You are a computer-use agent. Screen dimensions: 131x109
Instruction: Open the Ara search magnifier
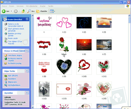[x=29, y=11]
